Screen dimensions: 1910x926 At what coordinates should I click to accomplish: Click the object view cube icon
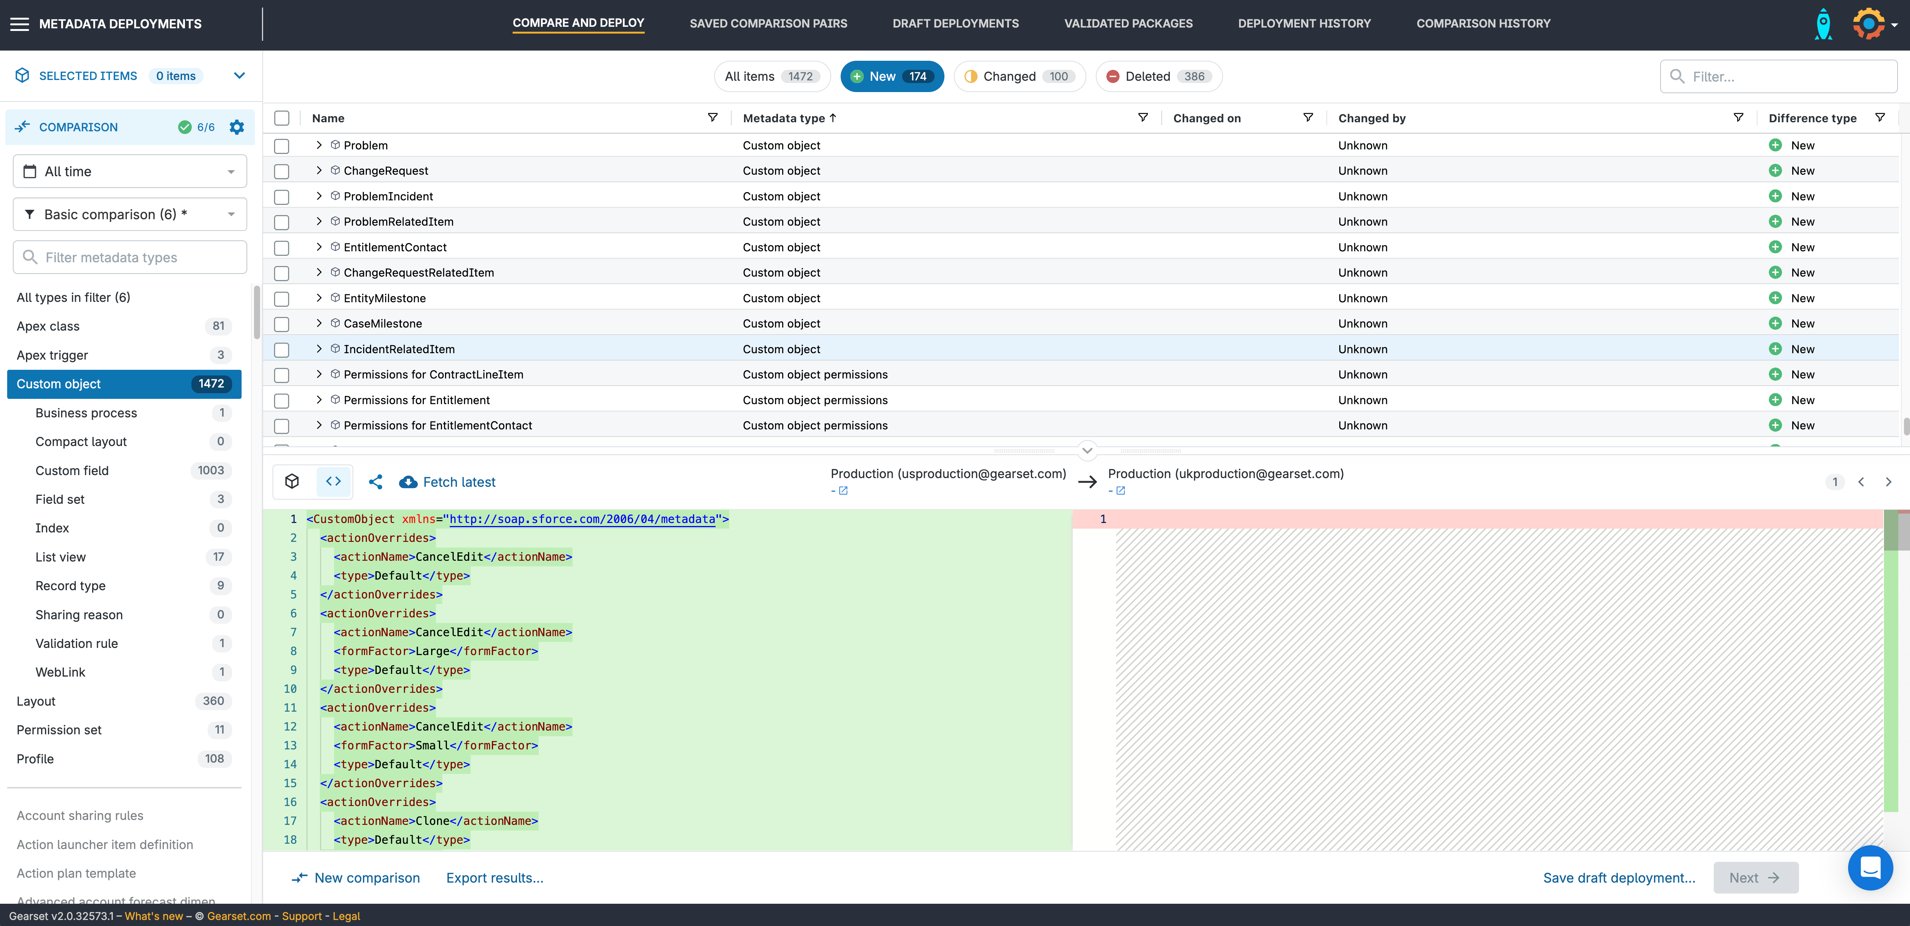coord(292,481)
